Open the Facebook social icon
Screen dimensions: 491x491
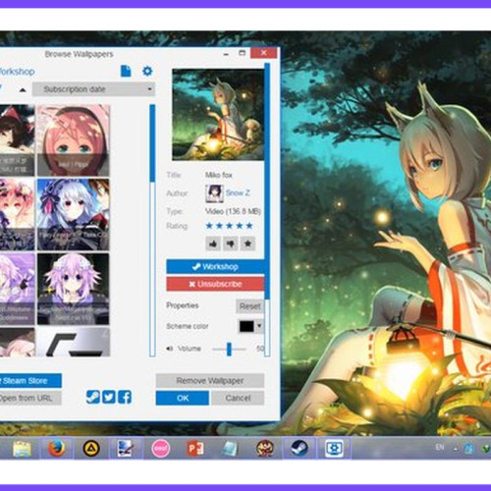tap(125, 397)
